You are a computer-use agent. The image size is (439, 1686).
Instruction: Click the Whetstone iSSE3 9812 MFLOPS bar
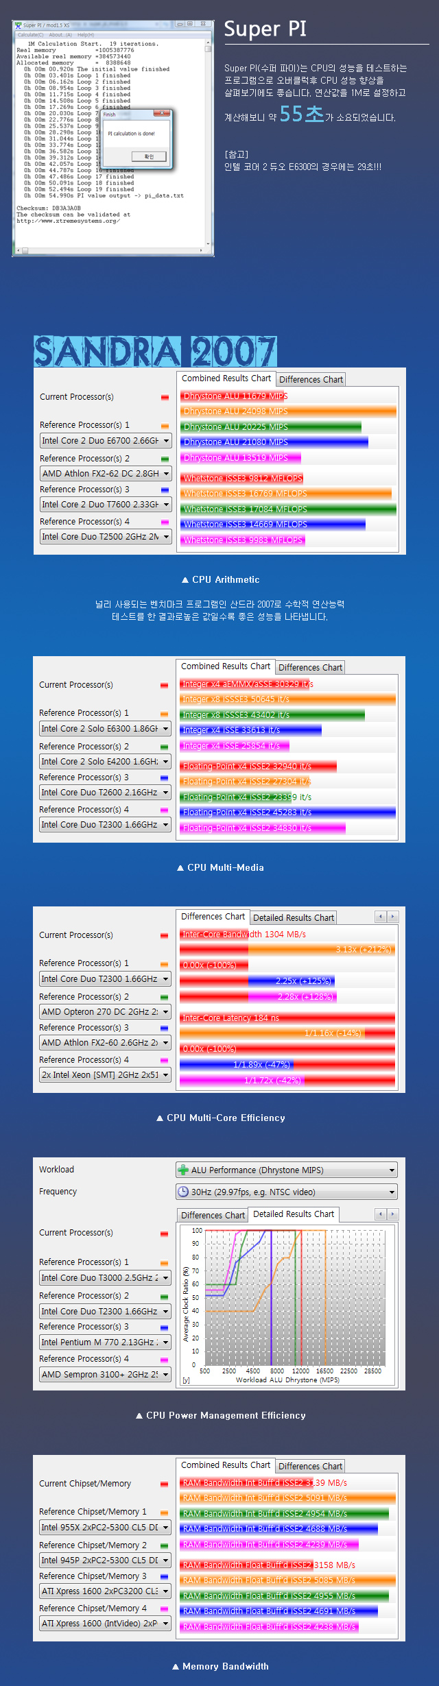coord(242,479)
